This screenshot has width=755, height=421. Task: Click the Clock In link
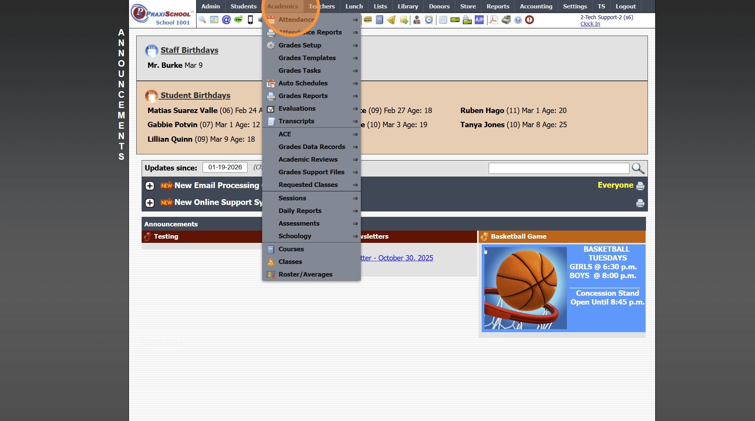tap(590, 24)
